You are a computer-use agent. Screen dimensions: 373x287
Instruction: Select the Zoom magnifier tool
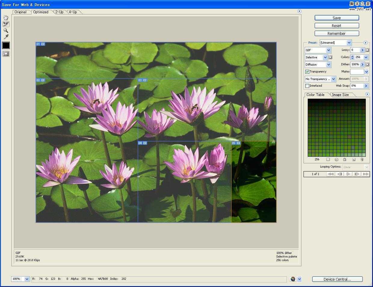[6, 30]
